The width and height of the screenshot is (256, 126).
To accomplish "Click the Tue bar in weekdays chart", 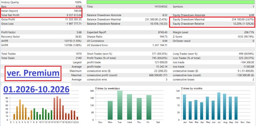I will coord(120,105).
